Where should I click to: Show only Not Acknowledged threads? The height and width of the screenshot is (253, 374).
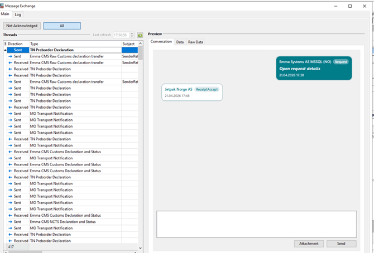21,26
